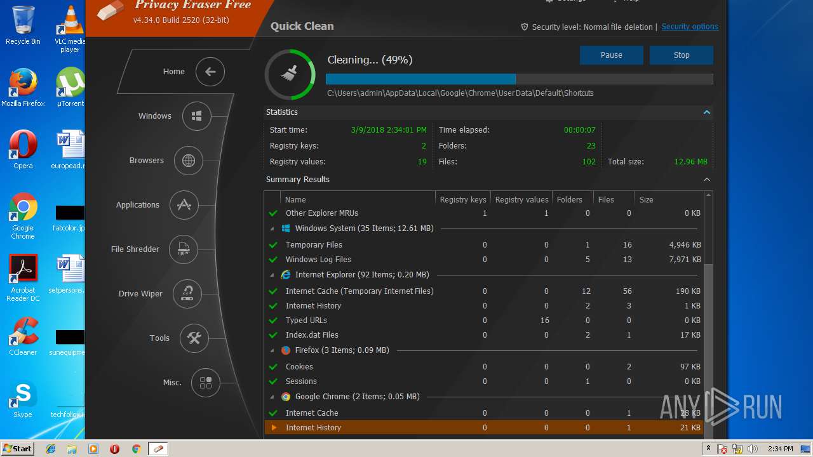Select the Opera desktop shortcut
The image size is (813, 457).
tap(23, 150)
